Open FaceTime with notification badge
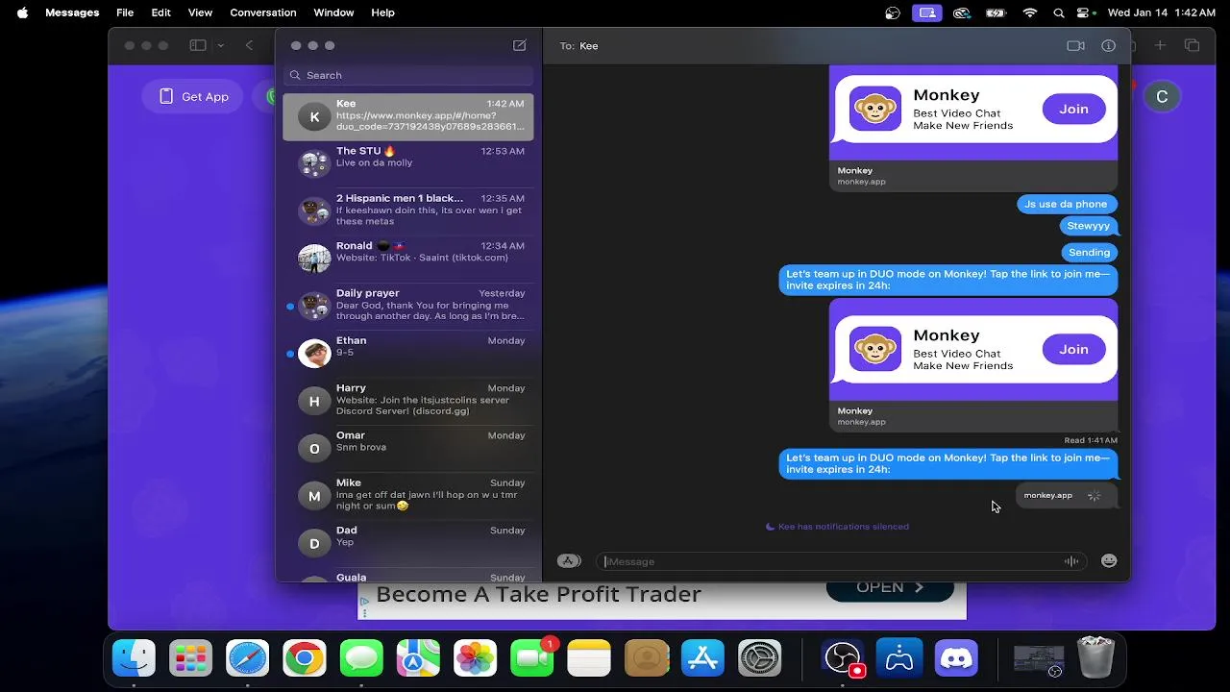Image resolution: width=1230 pixels, height=692 pixels. 532,658
